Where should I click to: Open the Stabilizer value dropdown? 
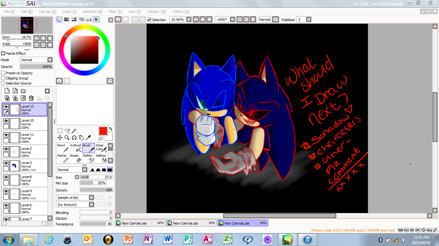309,20
